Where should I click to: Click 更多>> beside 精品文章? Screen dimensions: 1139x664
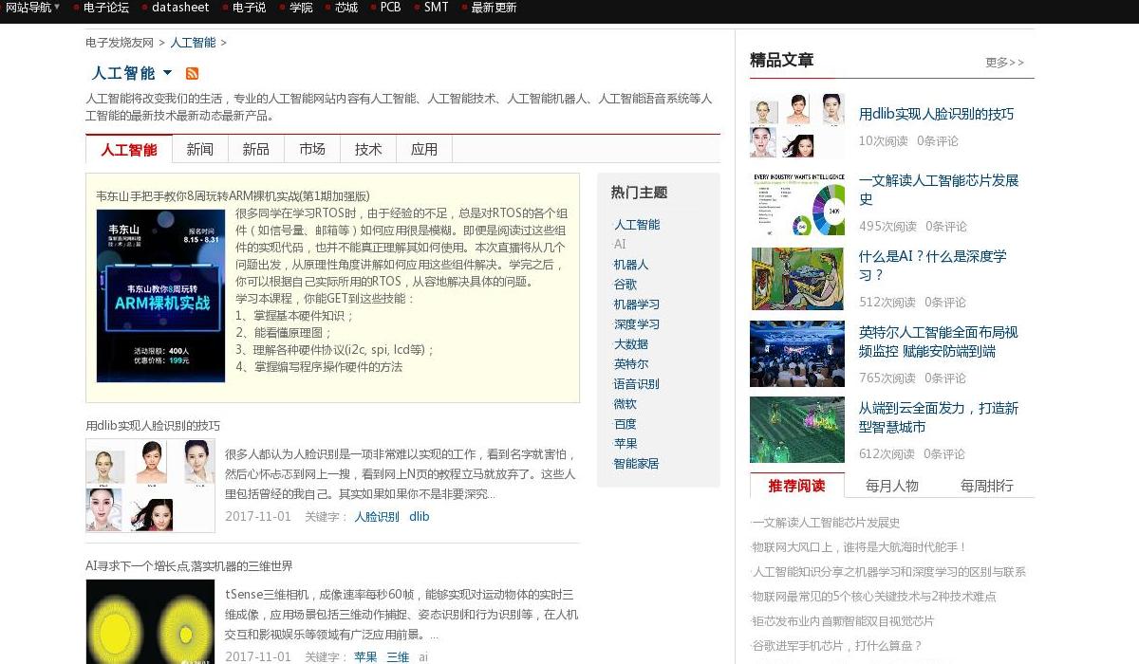[1005, 63]
